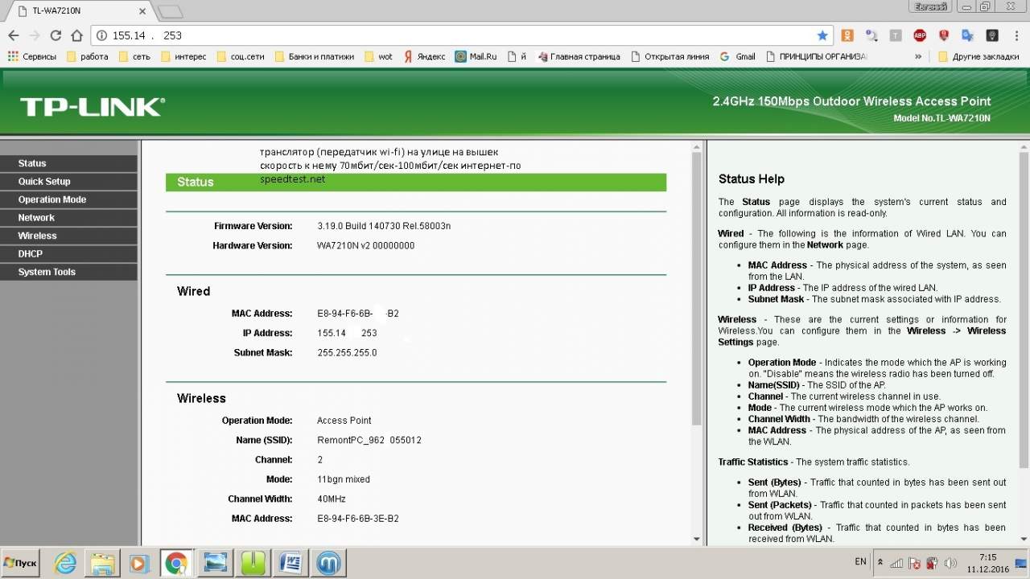Open the Gmail bookmark
1030x579 pixels.
[x=738, y=56]
